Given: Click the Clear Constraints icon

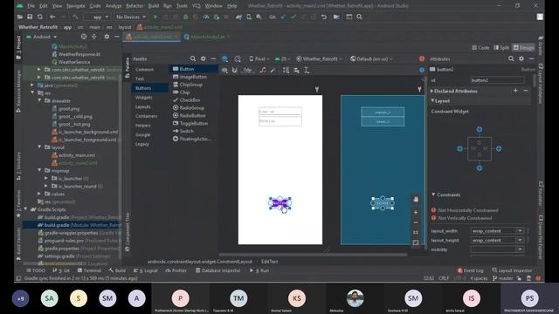Looking at the screenshot, I should click(x=263, y=71).
